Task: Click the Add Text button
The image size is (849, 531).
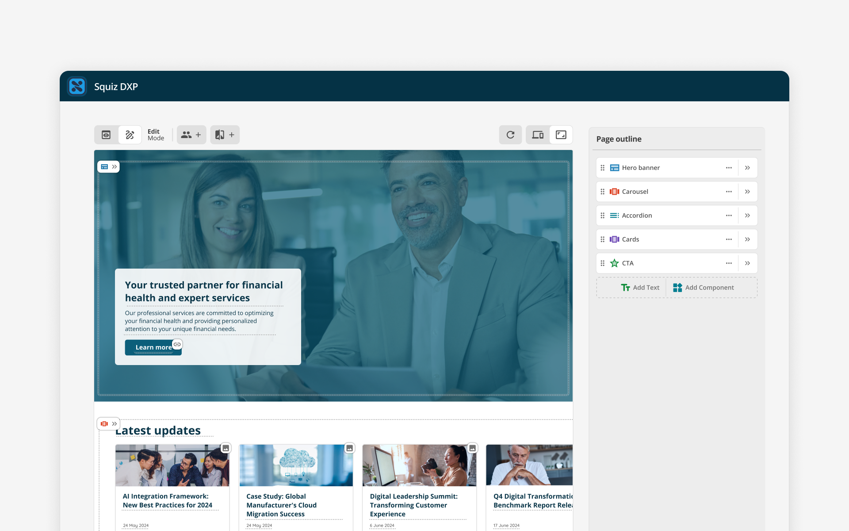Action: click(640, 288)
